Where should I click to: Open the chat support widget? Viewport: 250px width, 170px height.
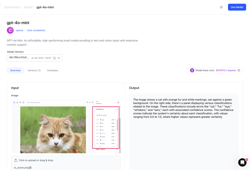coord(242,162)
